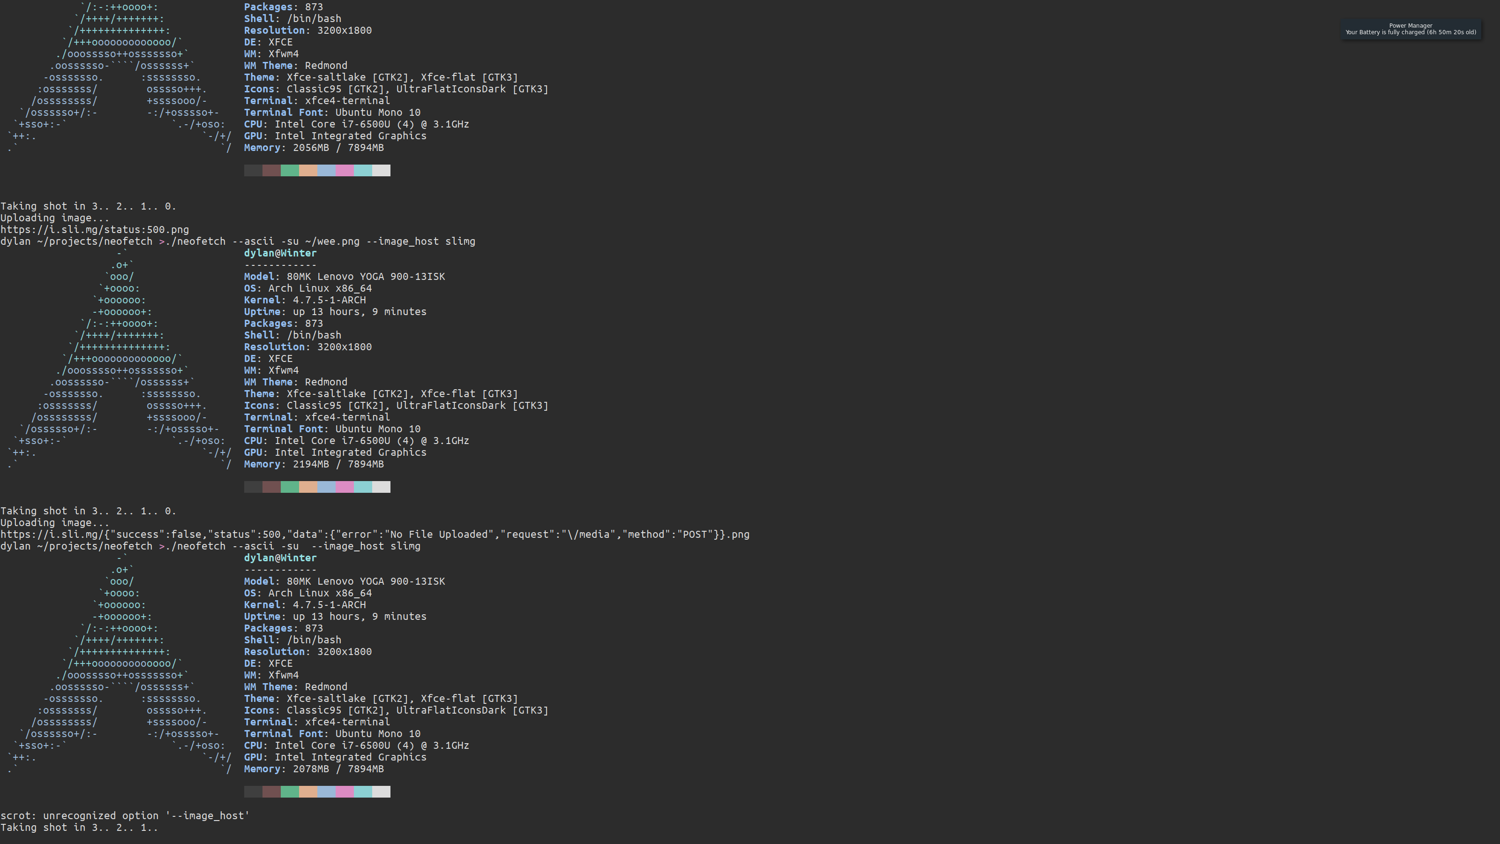This screenshot has width=1500, height=844.
Task: Click the "scrot: unrecognized option" error line
Action: tap(125, 816)
